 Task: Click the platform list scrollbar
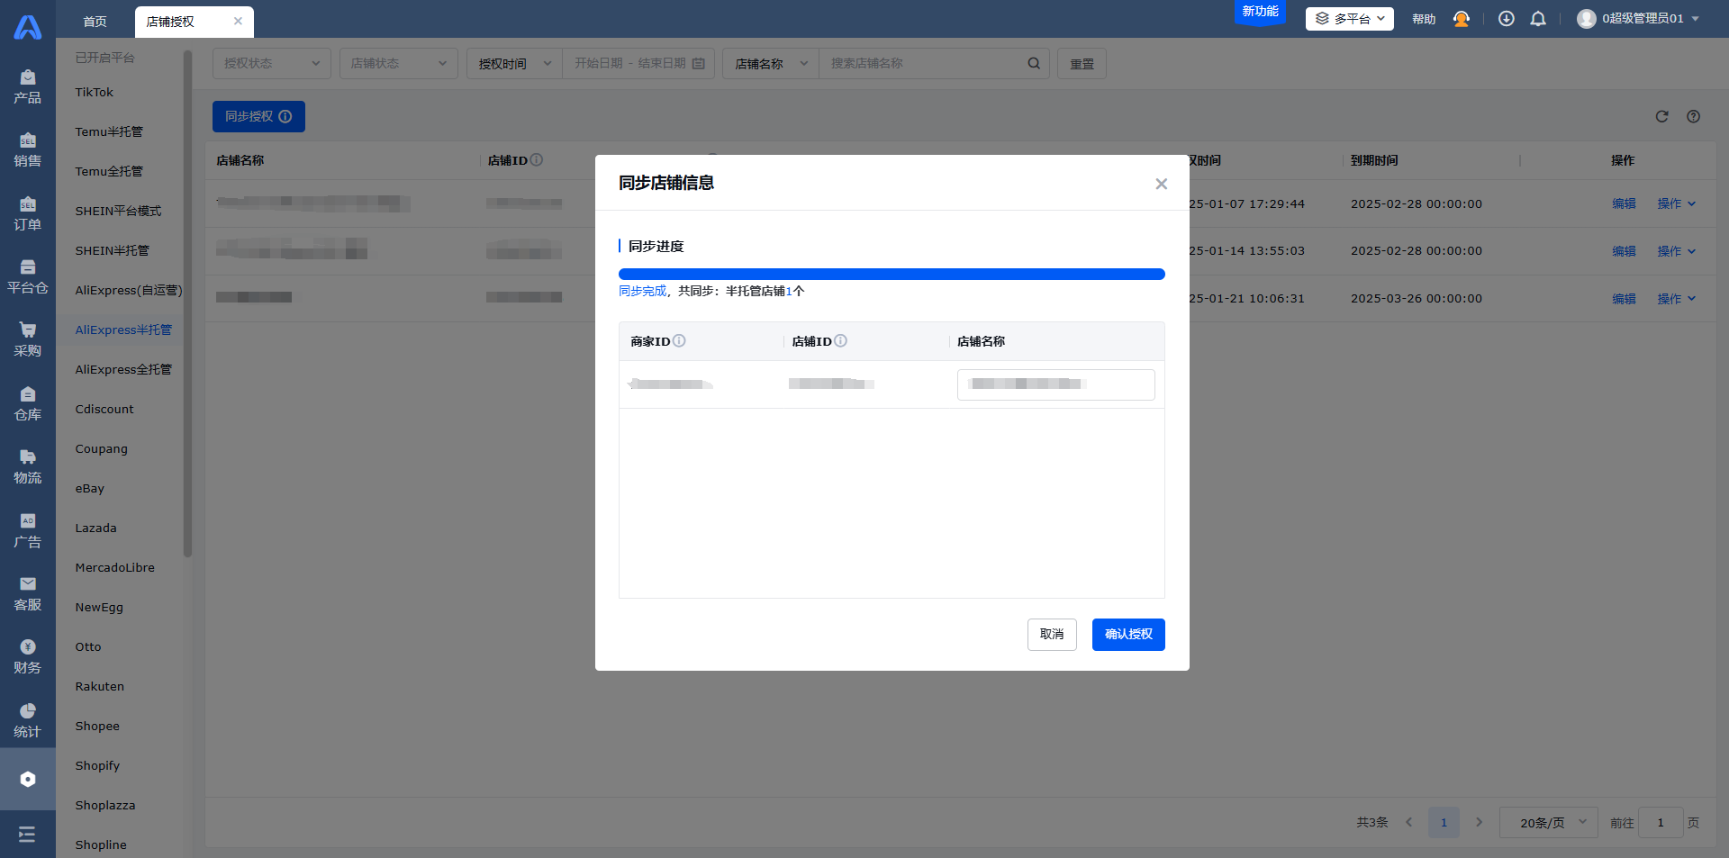(x=187, y=304)
